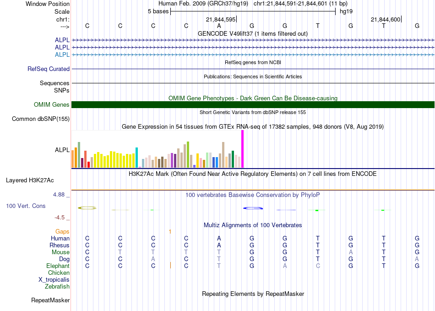Open the RefSeq Curated track label
This screenshot has height=311, width=435.
tap(49, 69)
